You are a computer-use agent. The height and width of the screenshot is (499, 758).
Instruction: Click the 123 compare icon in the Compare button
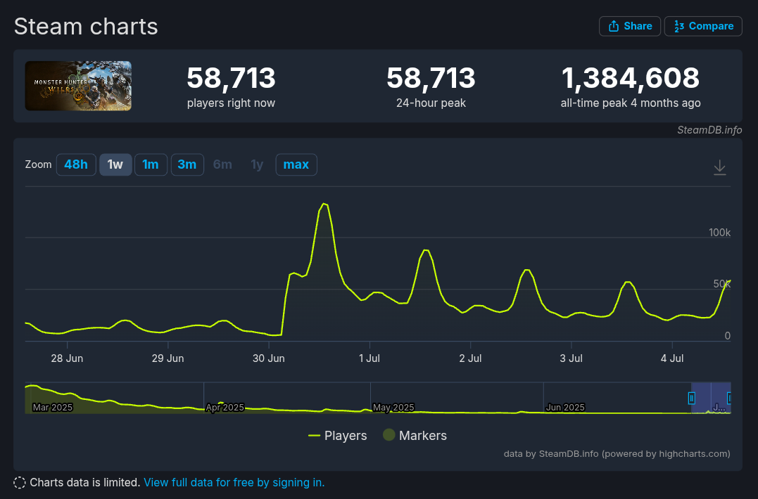679,26
